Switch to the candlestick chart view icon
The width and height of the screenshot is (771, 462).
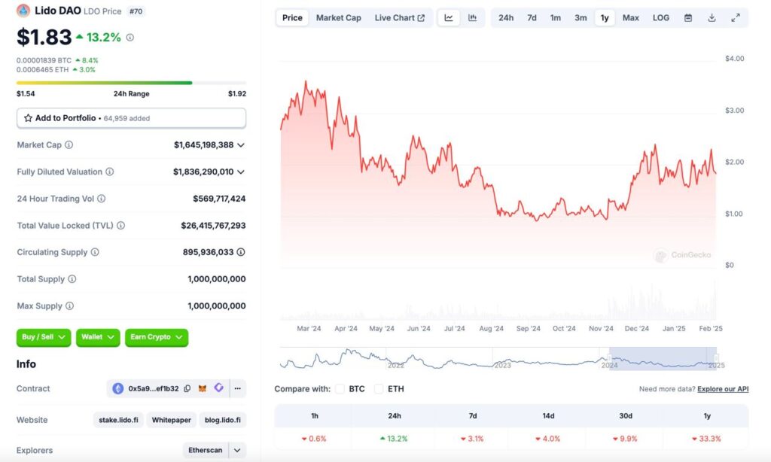point(473,18)
